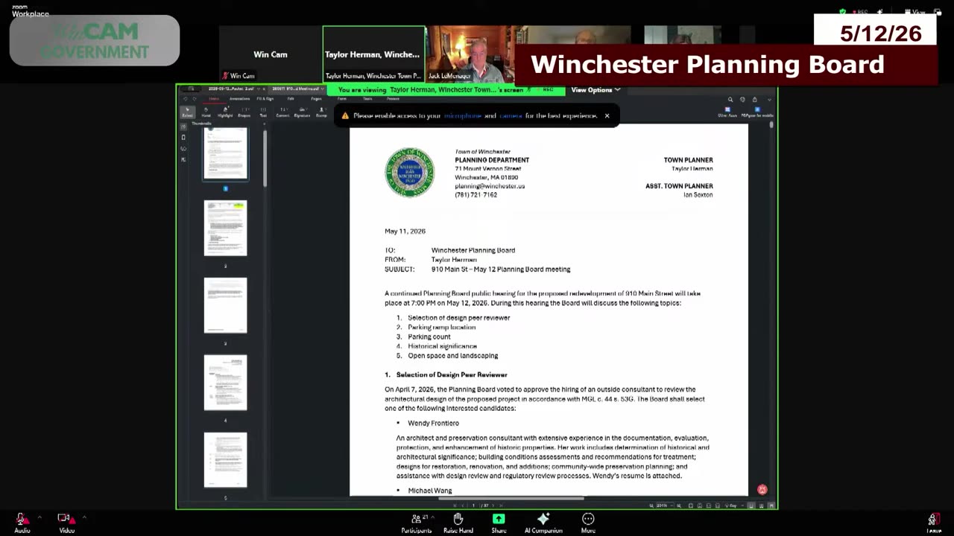954x536 pixels.
Task: Click View button at Zoom top-right
Action: pos(915,12)
